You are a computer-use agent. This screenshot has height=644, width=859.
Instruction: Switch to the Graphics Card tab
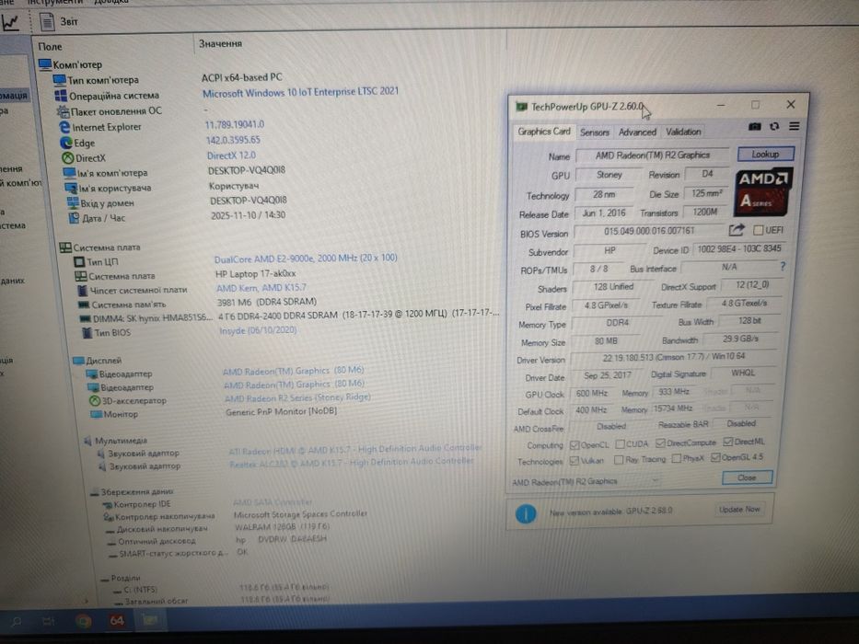point(543,132)
